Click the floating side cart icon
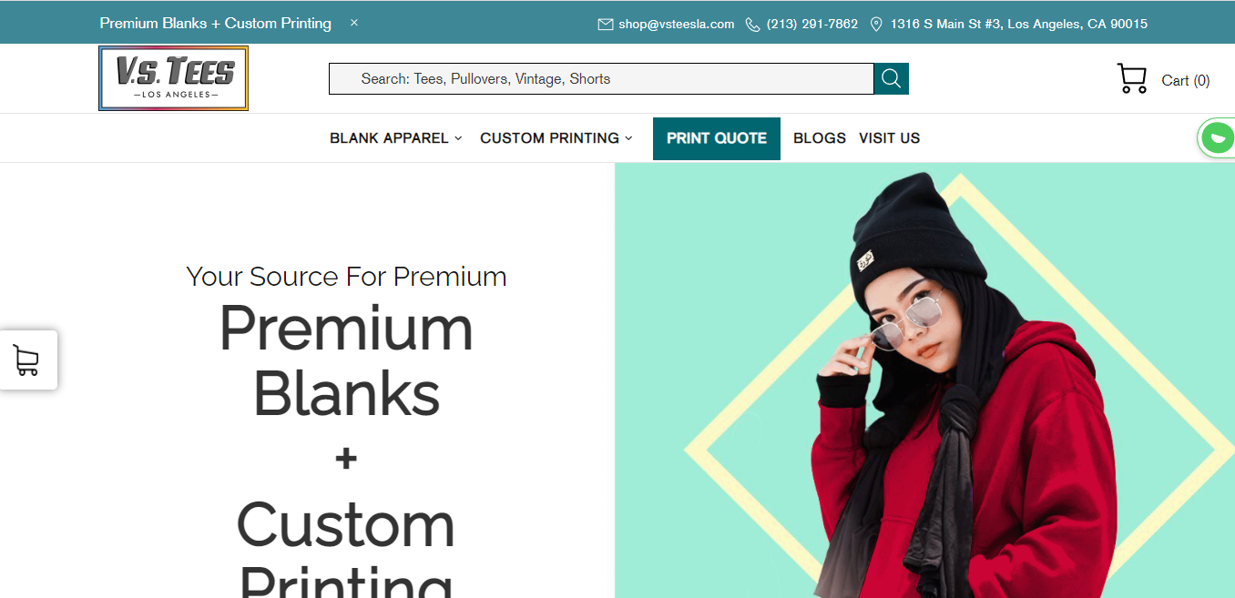This screenshot has width=1235, height=598. point(27,360)
